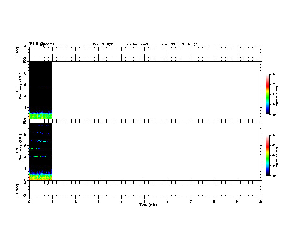Click time-axis tick label "4"
293x226 pixels.
(x=121, y=202)
